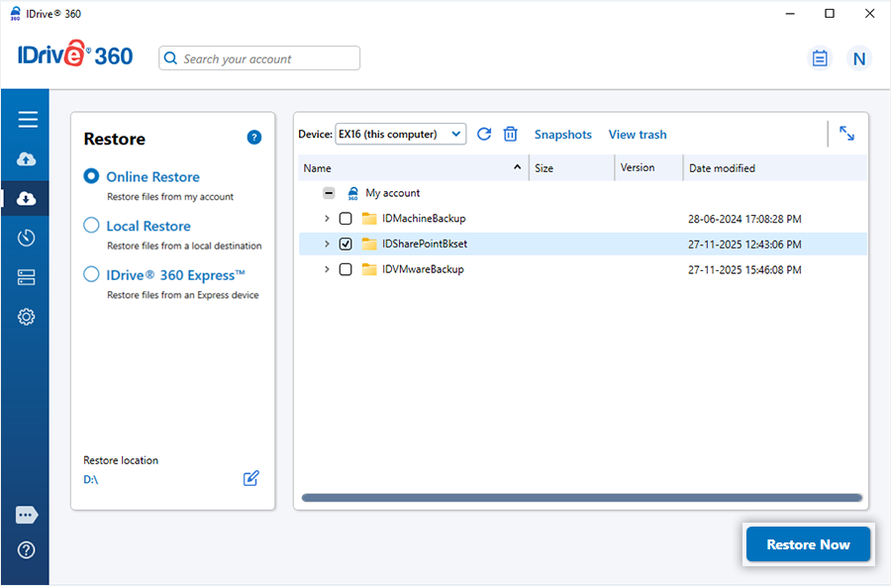Select the Local Restore radio option
Viewport: 891px width, 586px height.
[92, 226]
